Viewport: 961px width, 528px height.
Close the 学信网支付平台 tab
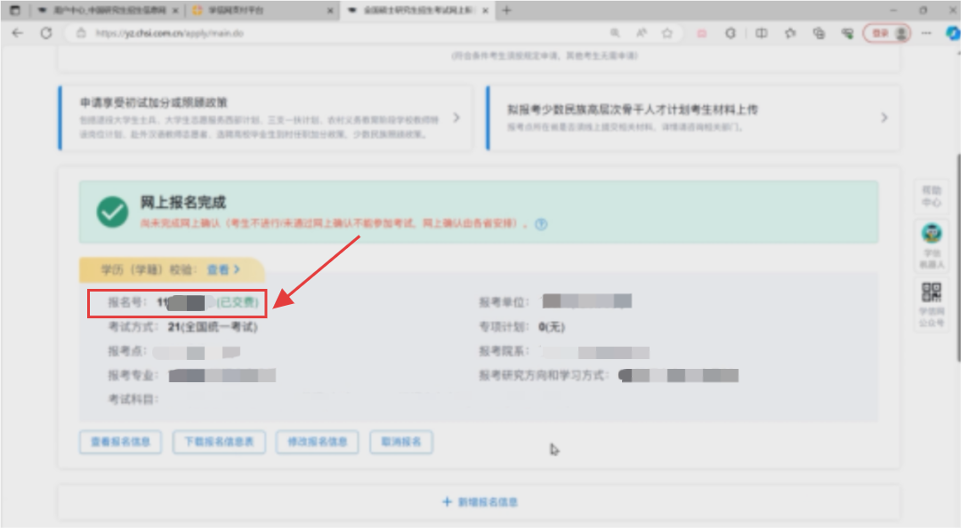[330, 11]
